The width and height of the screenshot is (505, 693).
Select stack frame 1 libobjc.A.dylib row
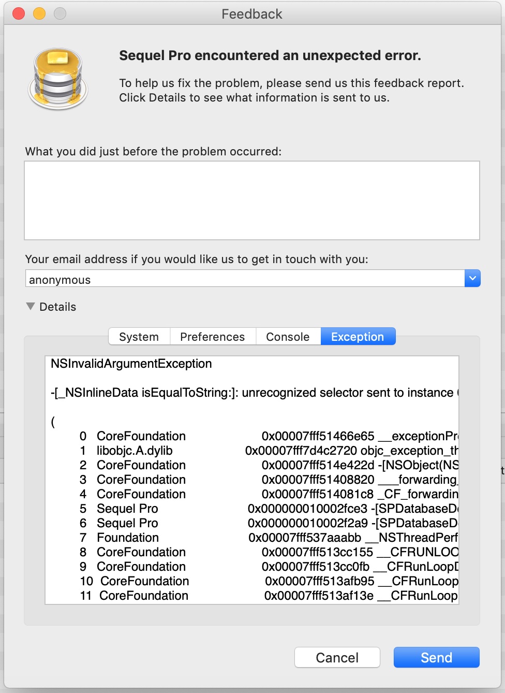[269, 451]
